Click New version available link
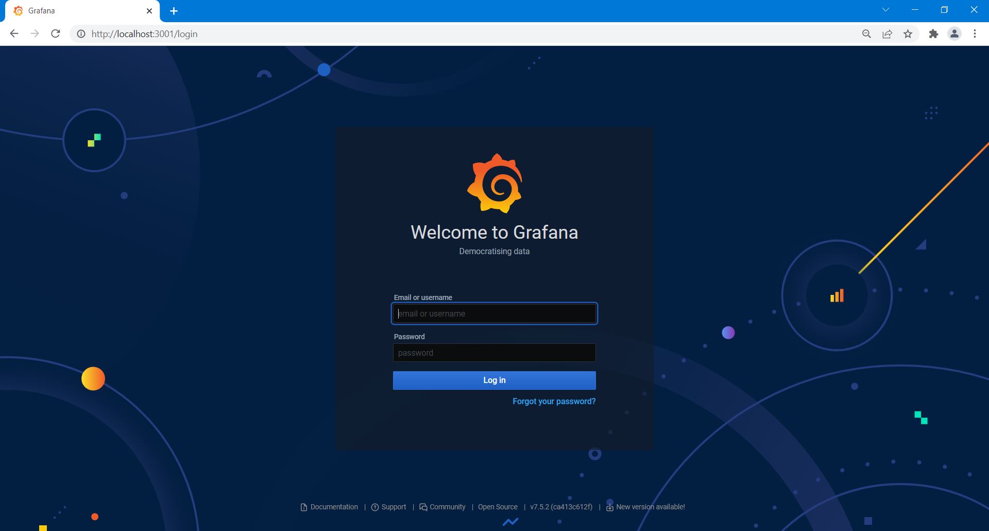 [x=650, y=507]
